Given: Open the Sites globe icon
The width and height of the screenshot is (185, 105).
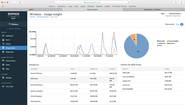Looking at the screenshot, I should pos(3,69).
